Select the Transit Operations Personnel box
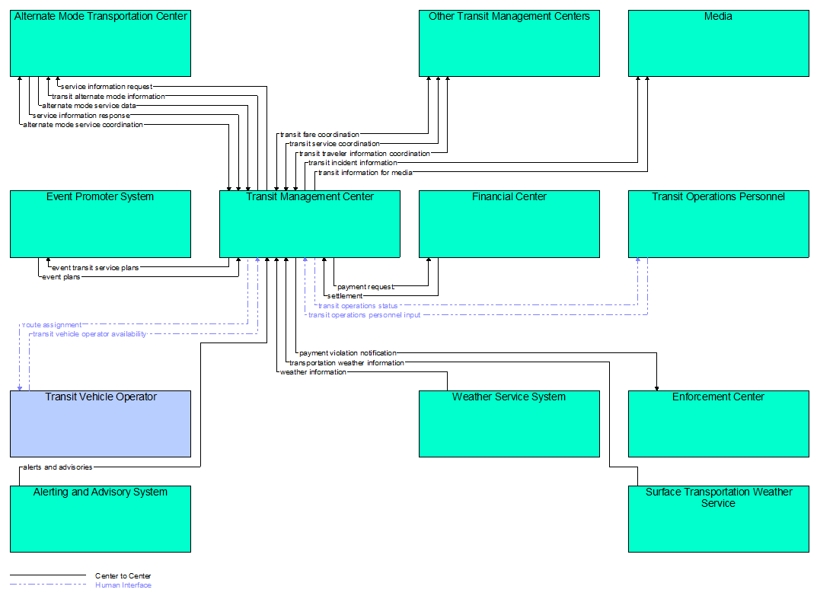The height and width of the screenshot is (599, 817). coord(719,224)
